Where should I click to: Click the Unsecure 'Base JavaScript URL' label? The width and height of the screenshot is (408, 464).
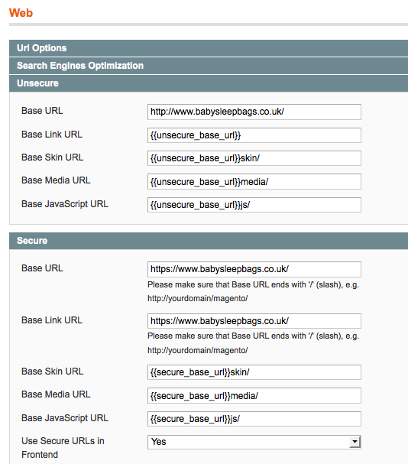pos(65,204)
